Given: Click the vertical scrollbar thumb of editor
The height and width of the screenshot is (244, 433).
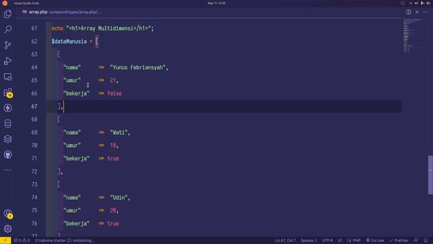Looking at the screenshot, I should (430, 175).
